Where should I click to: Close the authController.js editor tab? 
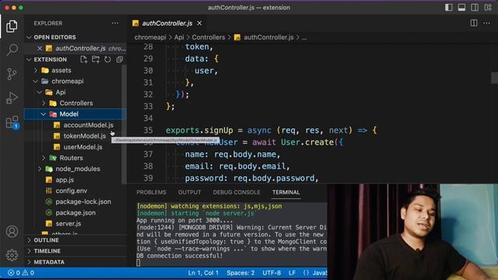click(199, 23)
